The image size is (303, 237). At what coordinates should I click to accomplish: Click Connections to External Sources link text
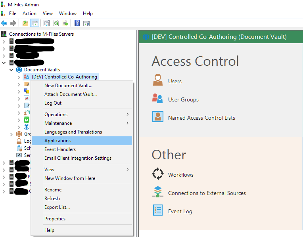[207, 193]
